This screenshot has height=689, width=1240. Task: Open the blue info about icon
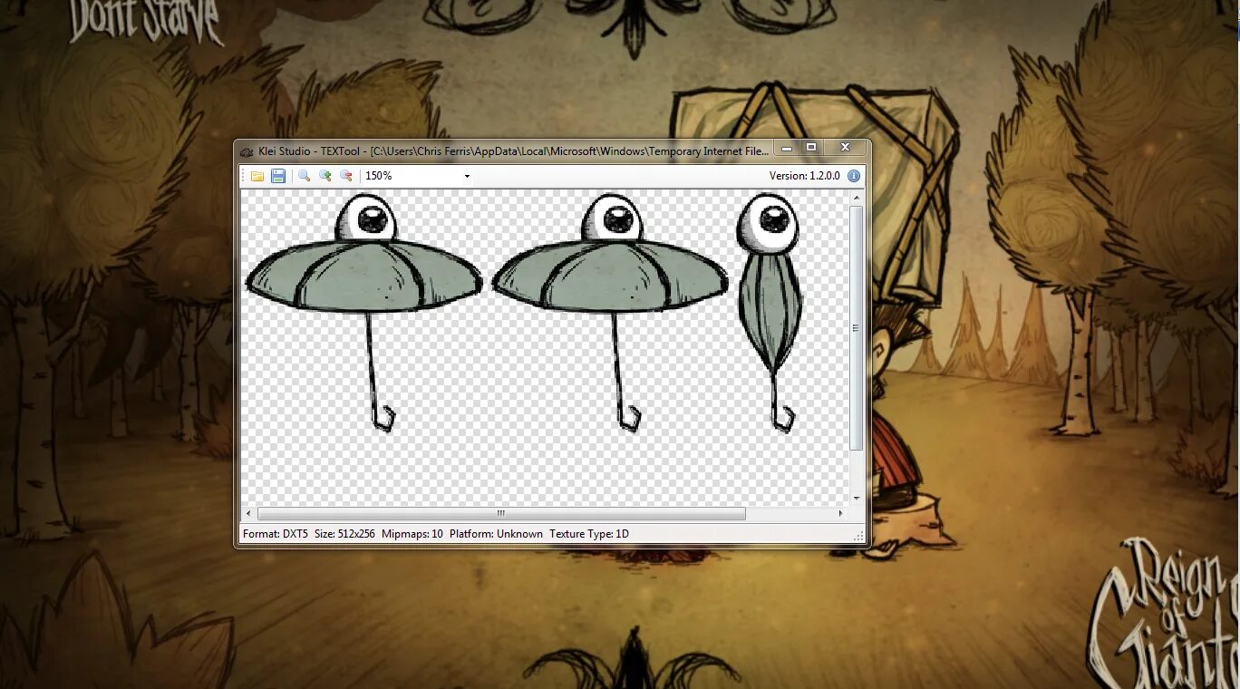point(854,176)
